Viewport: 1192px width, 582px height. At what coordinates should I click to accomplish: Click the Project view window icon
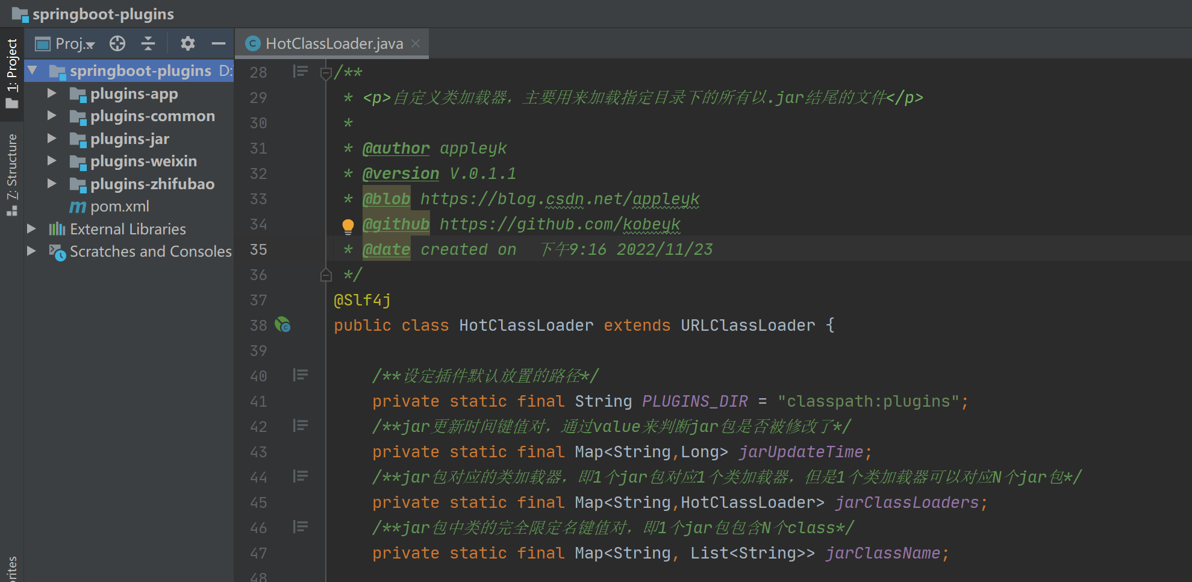point(43,43)
